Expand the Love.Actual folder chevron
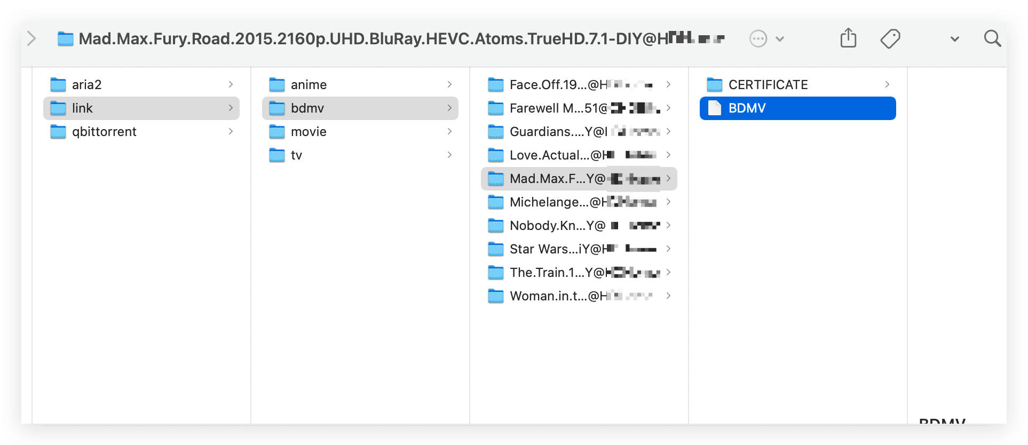The height and width of the screenshot is (445, 1028). click(x=668, y=155)
